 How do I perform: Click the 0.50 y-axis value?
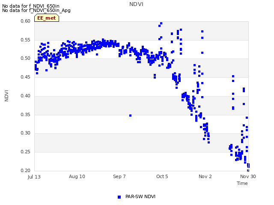point(26,58)
